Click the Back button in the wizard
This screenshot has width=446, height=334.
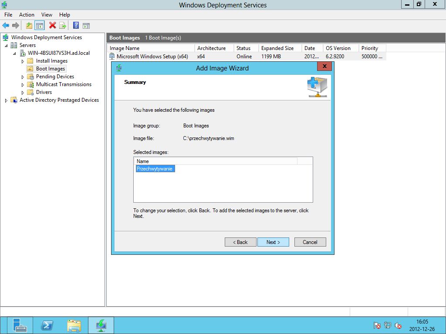[x=240, y=242]
